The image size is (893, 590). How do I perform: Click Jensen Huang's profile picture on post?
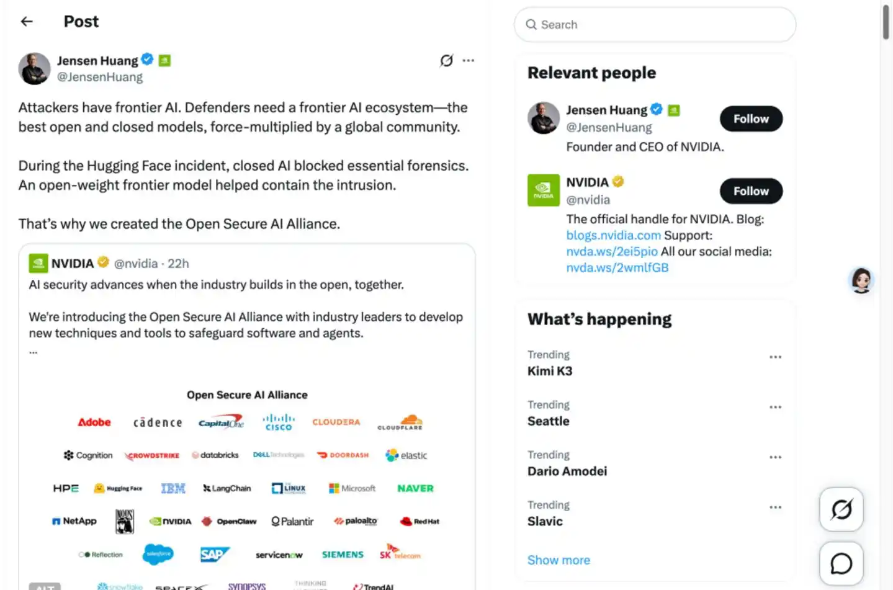click(34, 68)
